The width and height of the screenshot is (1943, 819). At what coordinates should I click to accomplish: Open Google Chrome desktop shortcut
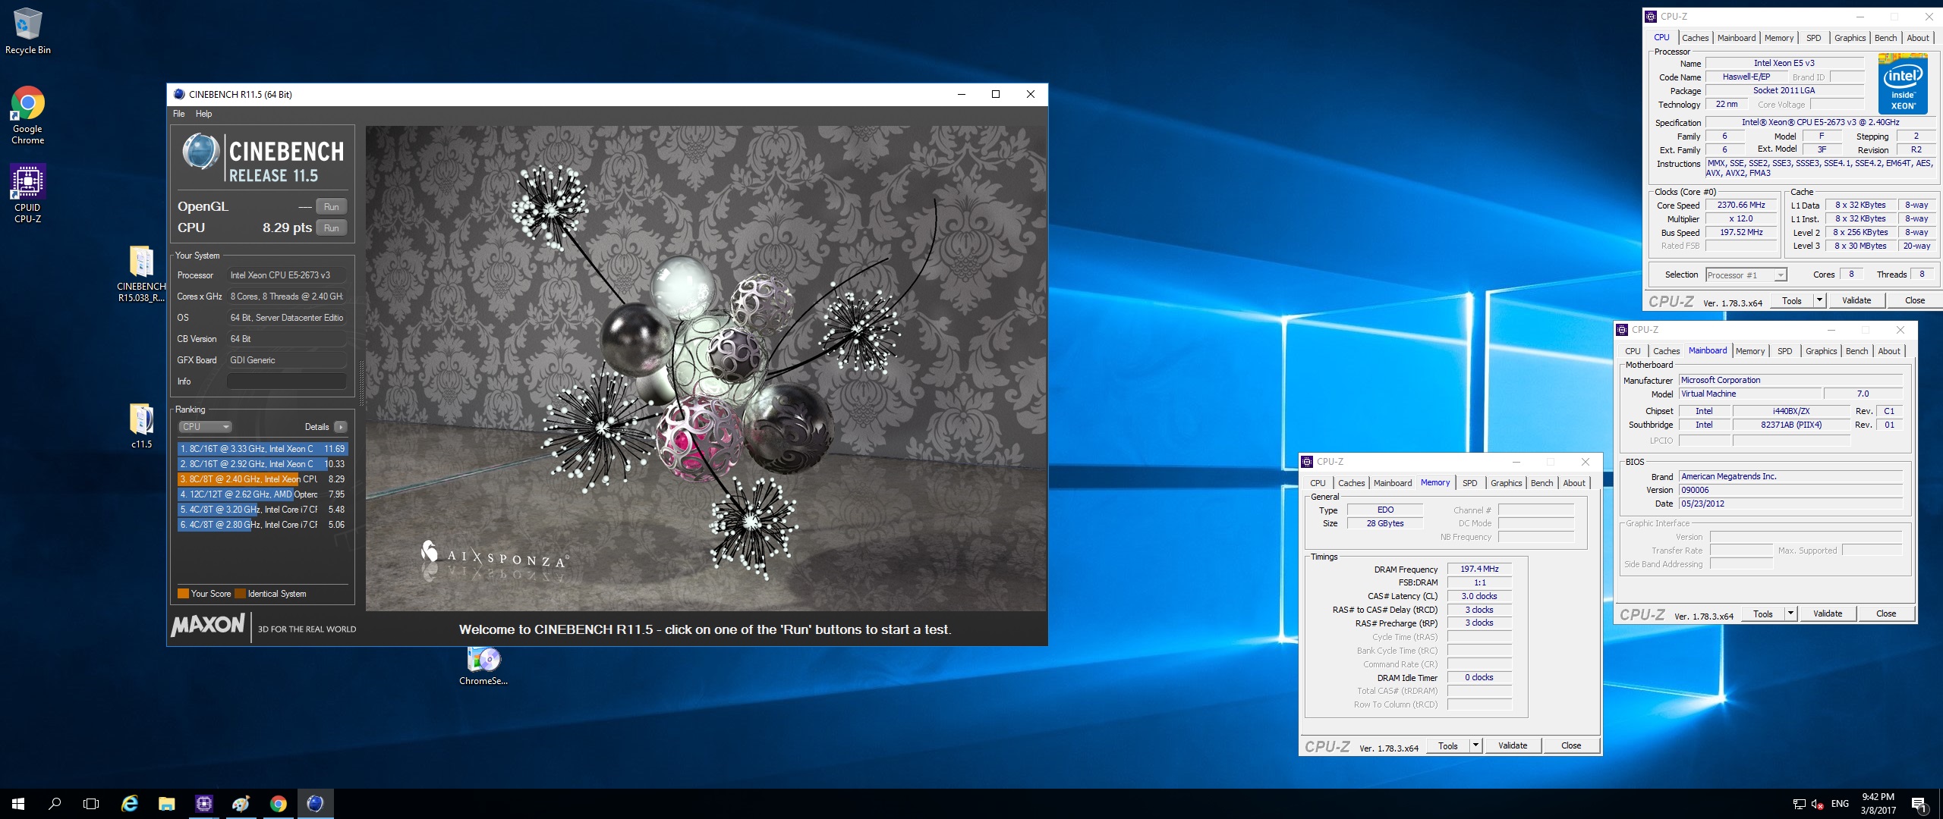point(27,115)
